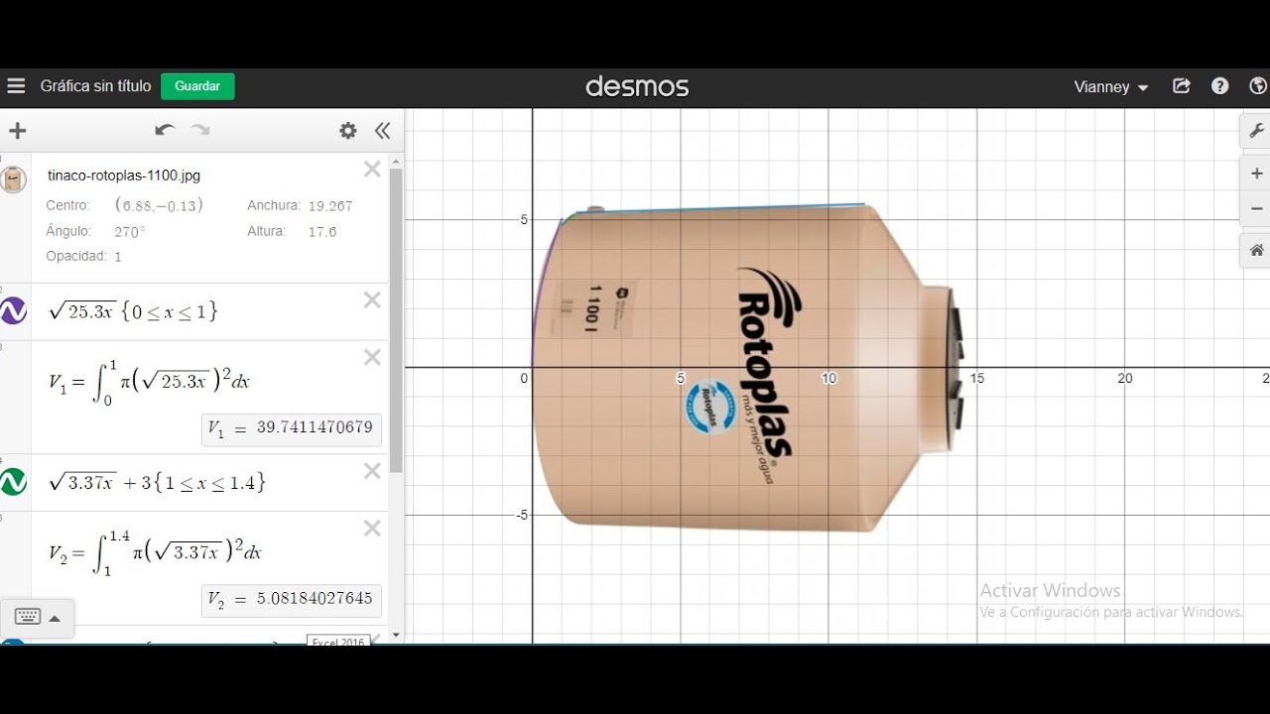Click the redo arrow

(x=200, y=130)
